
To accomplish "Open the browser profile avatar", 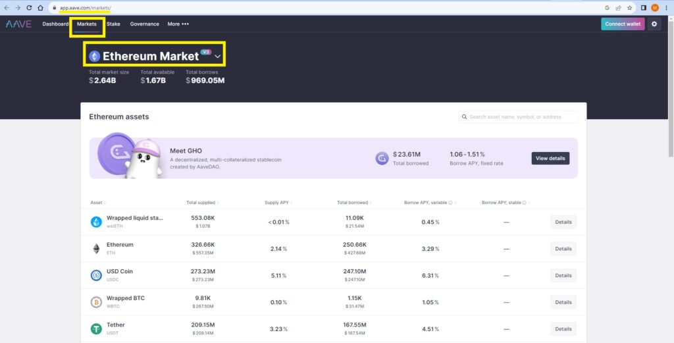I will 655,8.
